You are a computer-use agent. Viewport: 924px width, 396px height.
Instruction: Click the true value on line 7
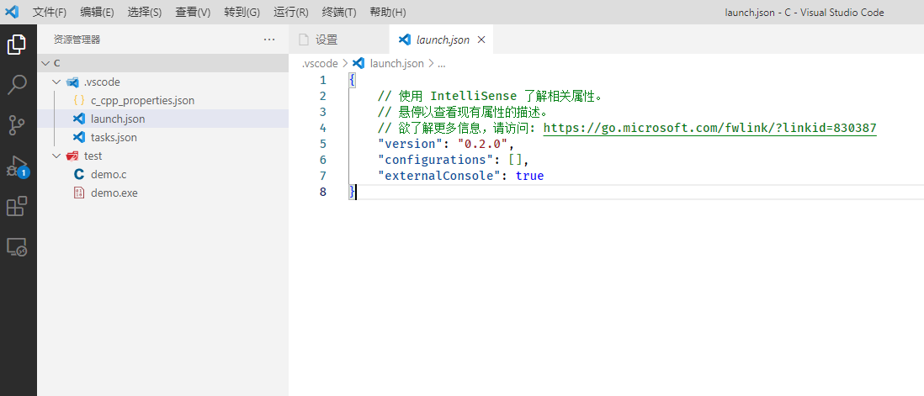click(x=529, y=176)
